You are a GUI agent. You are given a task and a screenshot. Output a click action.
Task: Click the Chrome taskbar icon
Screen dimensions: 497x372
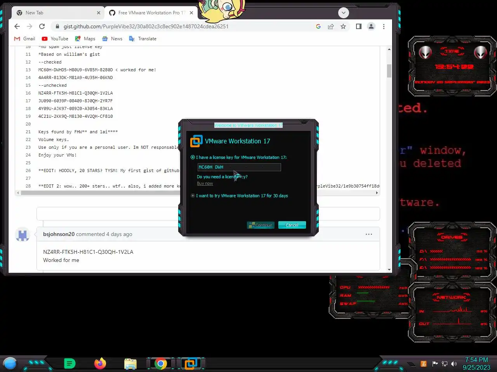click(x=160, y=363)
